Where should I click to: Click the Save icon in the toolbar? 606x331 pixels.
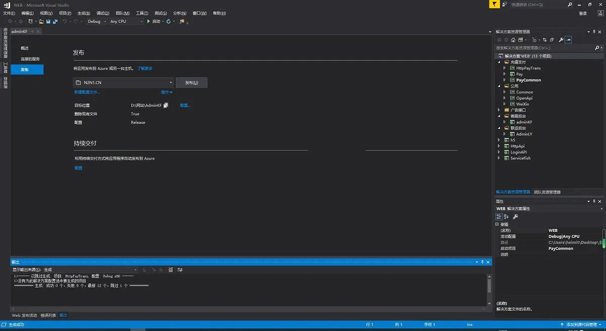coord(48,21)
